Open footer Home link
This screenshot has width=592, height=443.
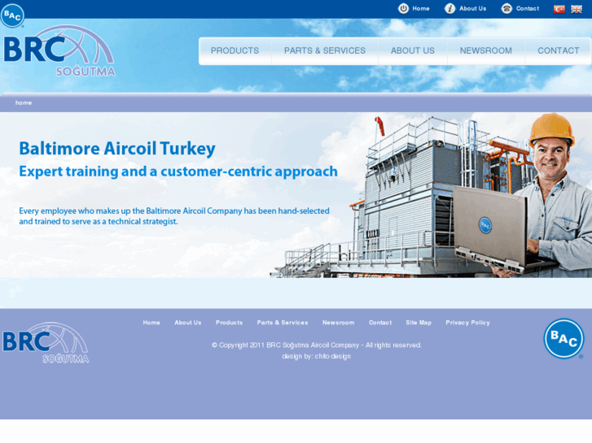(151, 323)
